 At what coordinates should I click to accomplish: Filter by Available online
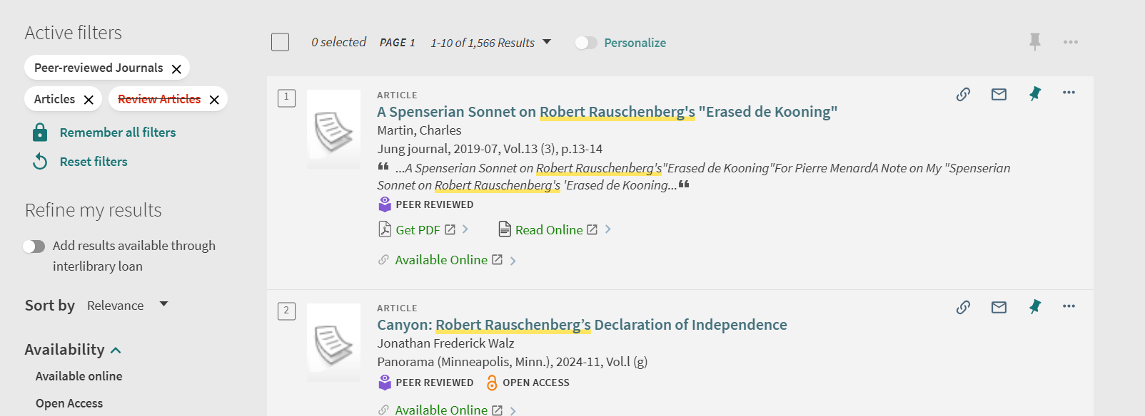79,376
